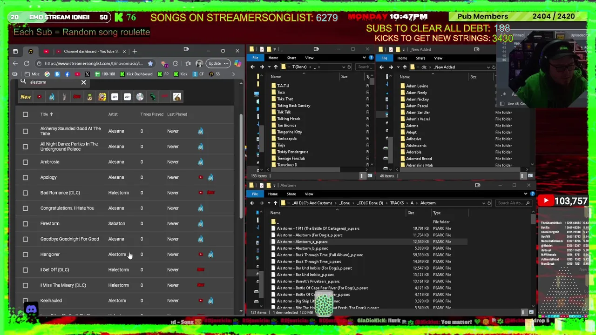This screenshot has height=335, width=596.
Task: Click the browser back arrow
Action: point(15,63)
